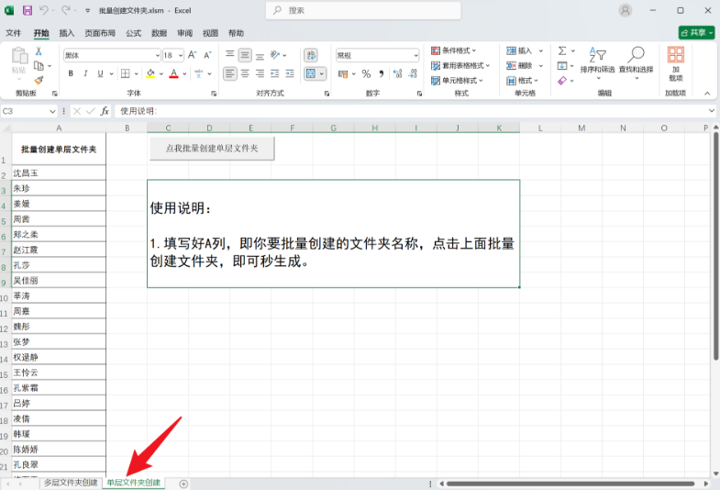720x490 pixels.
Task: Click the Save icon in title bar
Action: tap(28, 10)
